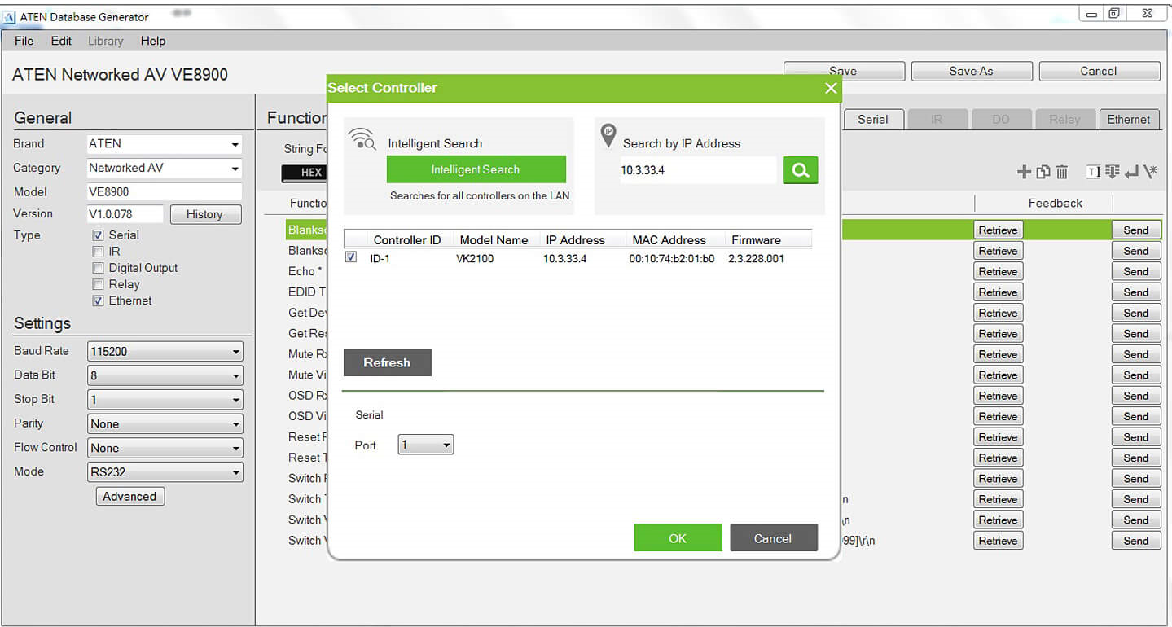Image resolution: width=1172 pixels, height=627 pixels.
Task: Click the backslash-asterisk wildcard icon
Action: point(1150,172)
